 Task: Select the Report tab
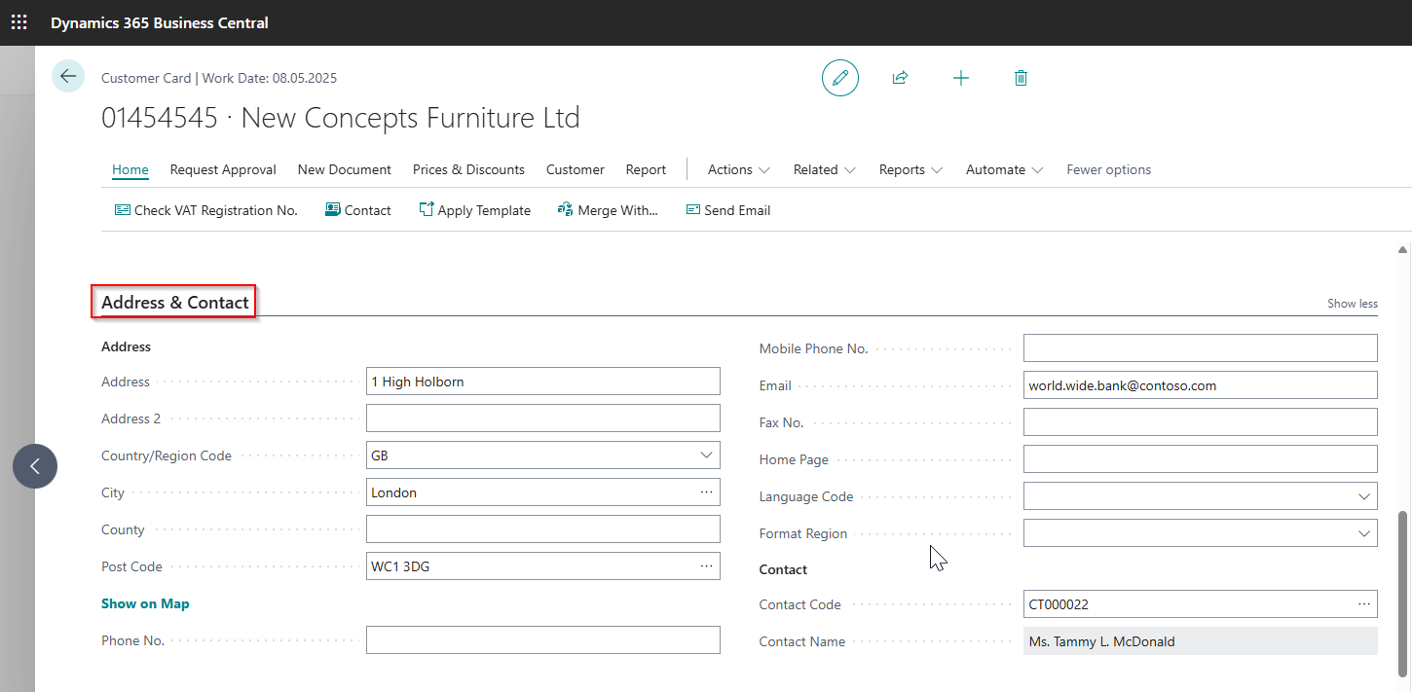(646, 169)
